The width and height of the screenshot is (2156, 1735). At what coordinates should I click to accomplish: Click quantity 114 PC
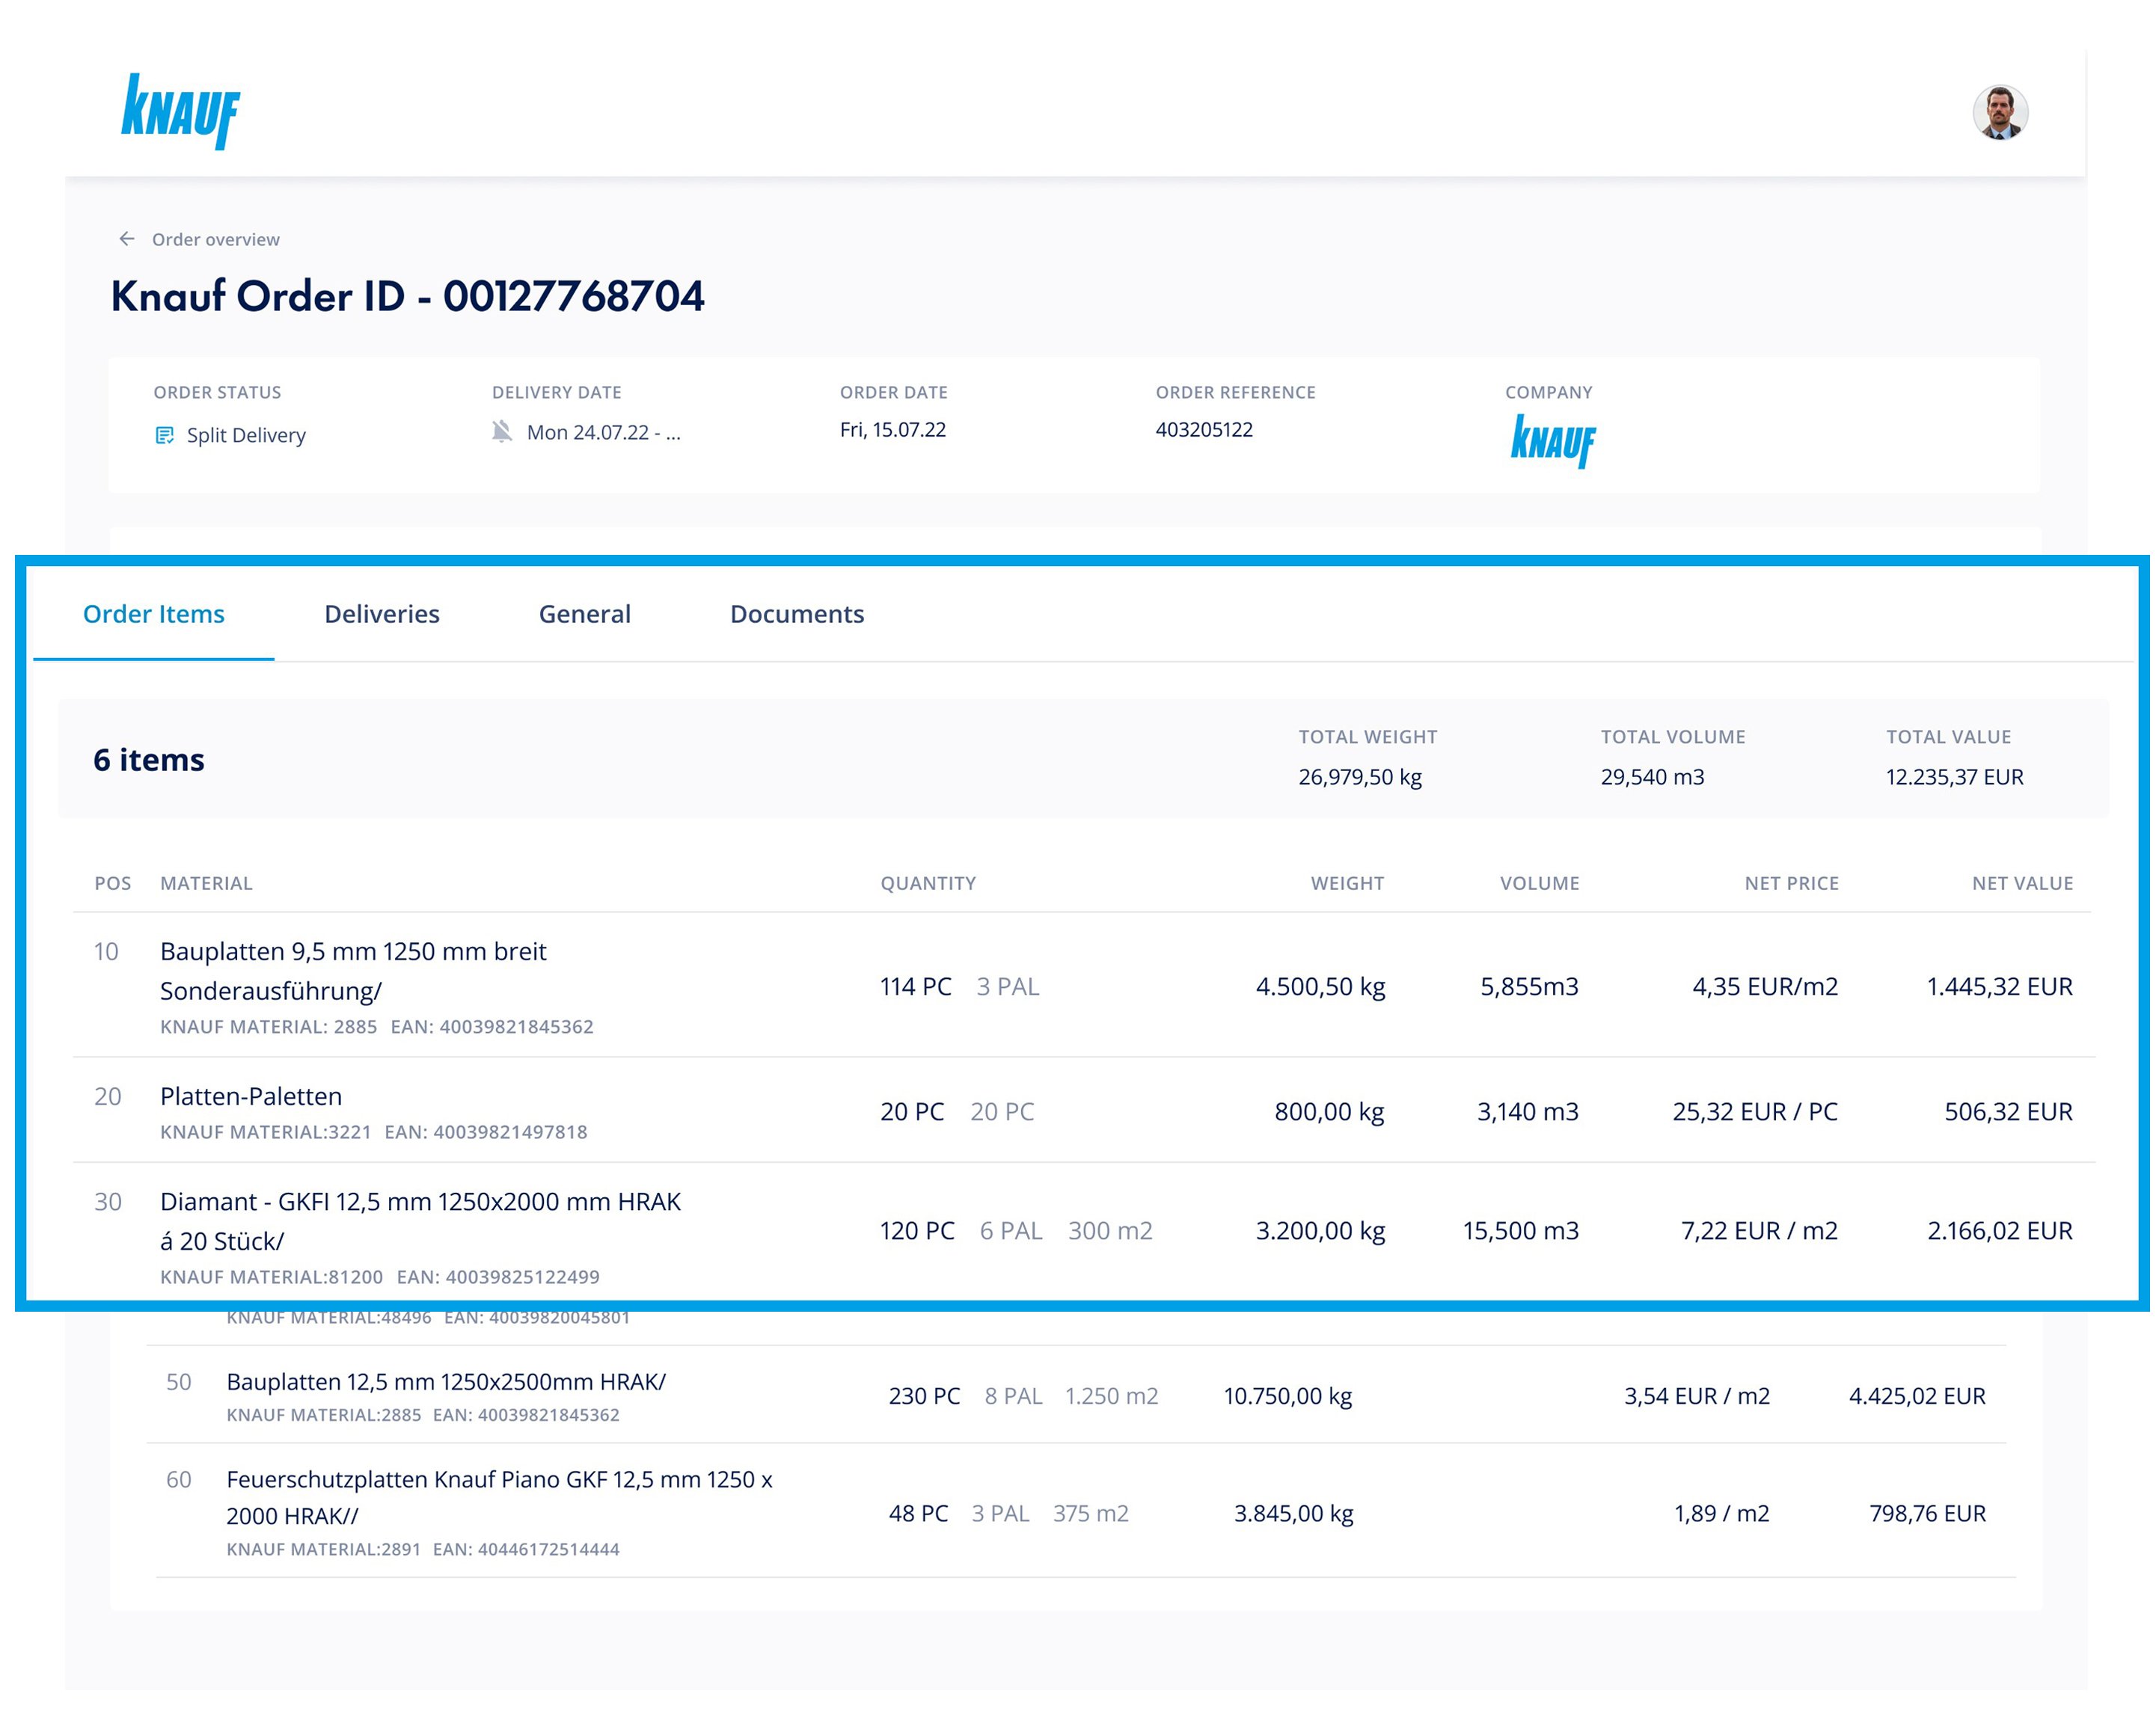click(x=915, y=986)
